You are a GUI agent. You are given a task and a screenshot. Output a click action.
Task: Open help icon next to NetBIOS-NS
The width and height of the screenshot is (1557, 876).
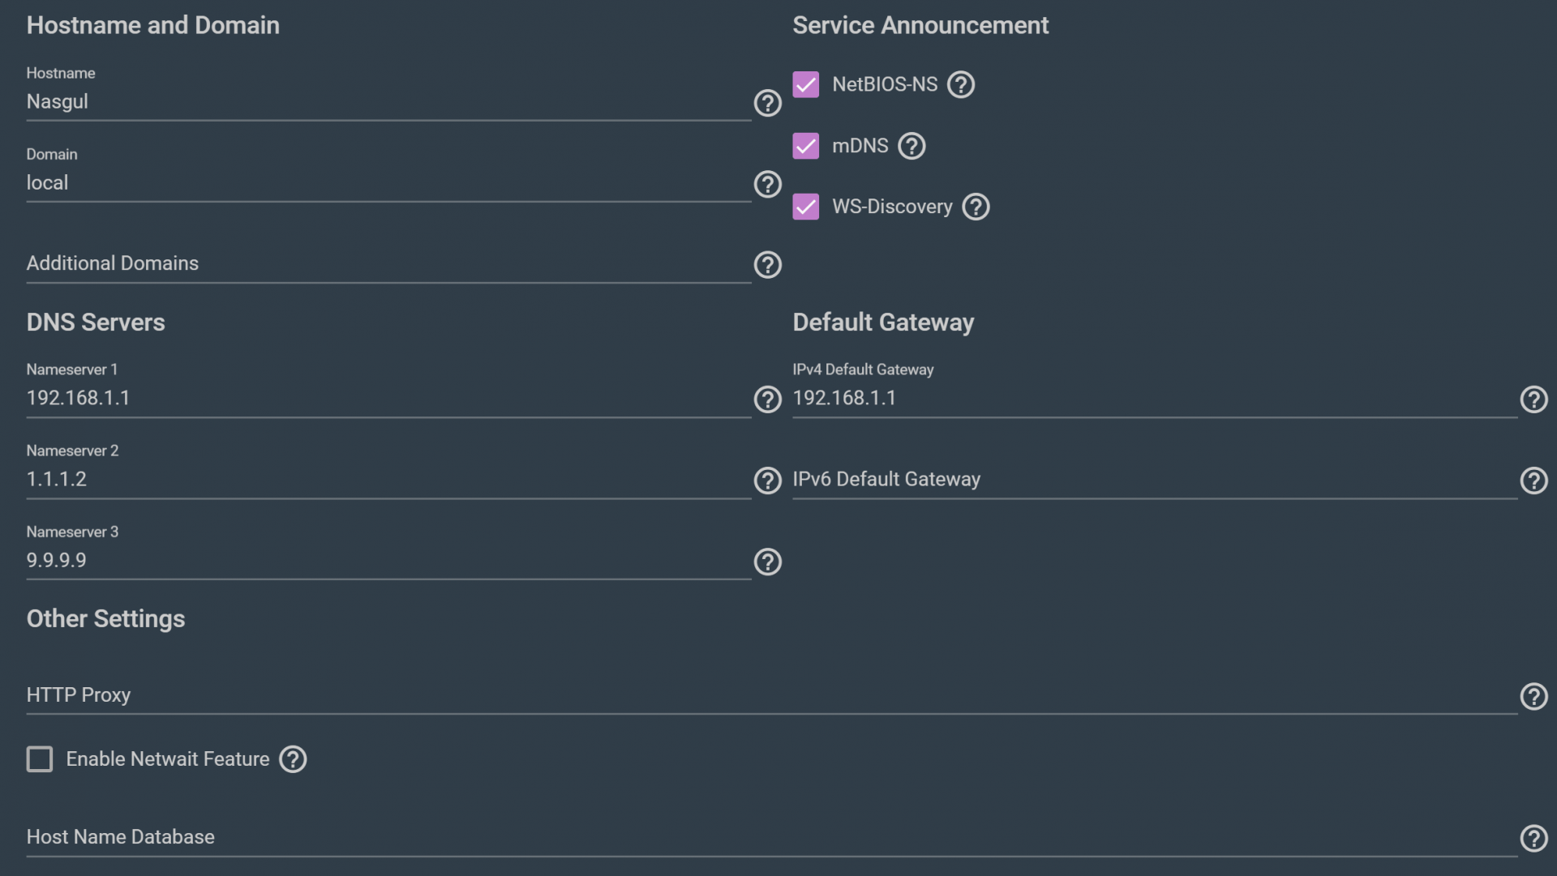(961, 84)
